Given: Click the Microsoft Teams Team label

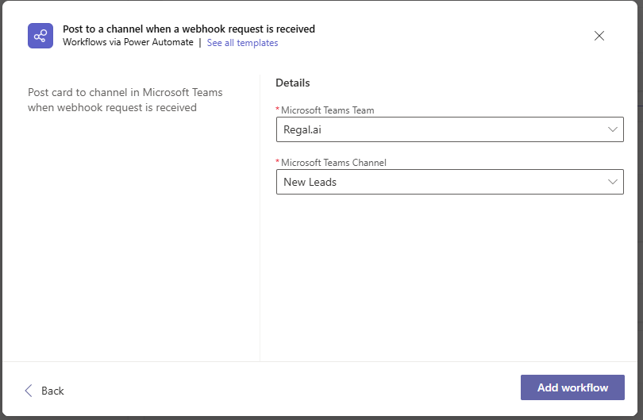Looking at the screenshot, I should pyautogui.click(x=327, y=110).
